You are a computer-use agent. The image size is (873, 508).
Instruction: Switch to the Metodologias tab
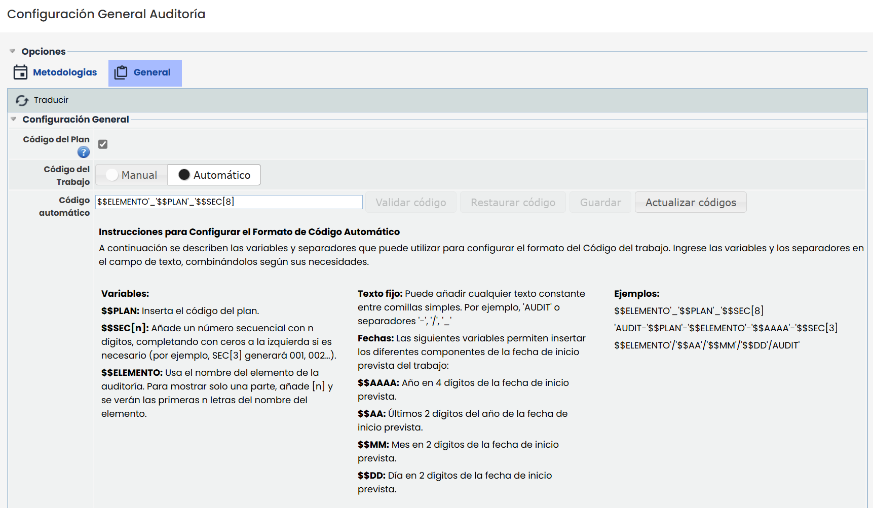[65, 72]
